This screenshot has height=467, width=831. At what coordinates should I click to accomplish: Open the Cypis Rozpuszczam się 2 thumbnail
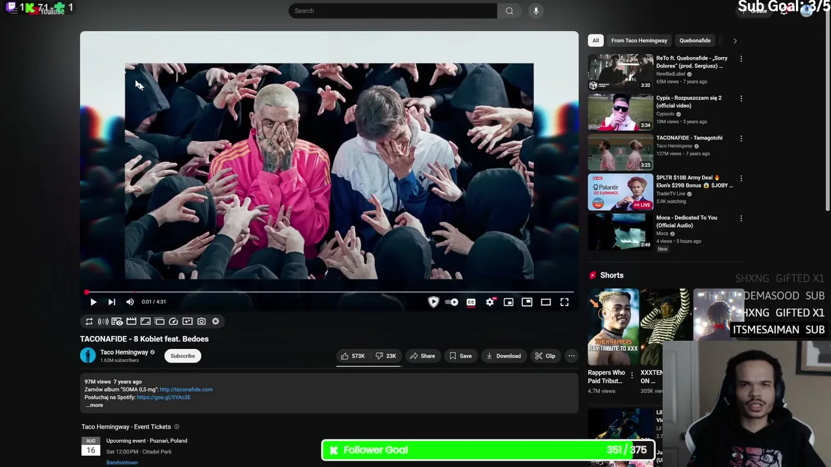tap(621, 112)
